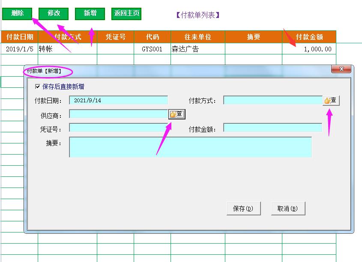The width and height of the screenshot is (362, 262).
Task: Click the 摘要 summary text area
Action: coord(191,147)
